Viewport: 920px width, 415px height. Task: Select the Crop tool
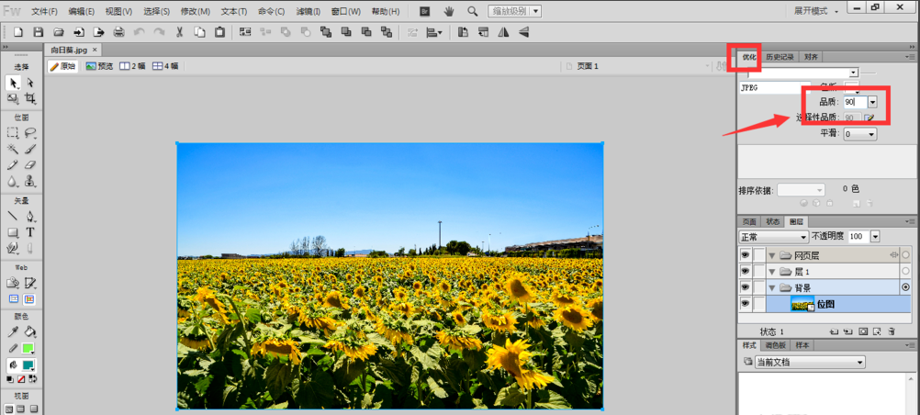[x=30, y=98]
